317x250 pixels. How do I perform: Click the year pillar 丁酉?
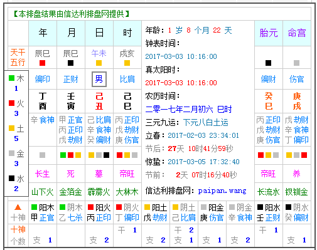[43, 102]
